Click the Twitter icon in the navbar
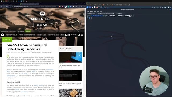Screen dimensions: 172x97 coord(66,35)
